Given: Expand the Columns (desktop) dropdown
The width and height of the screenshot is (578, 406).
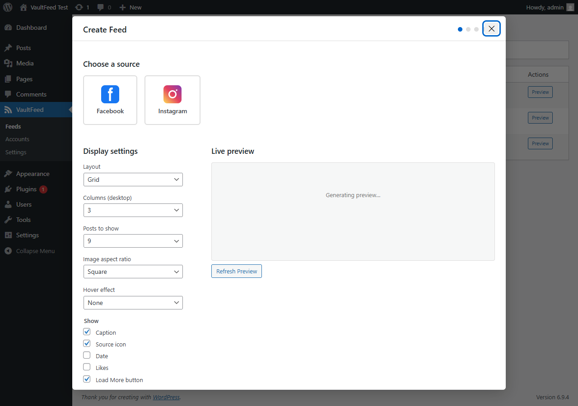Looking at the screenshot, I should (x=133, y=210).
